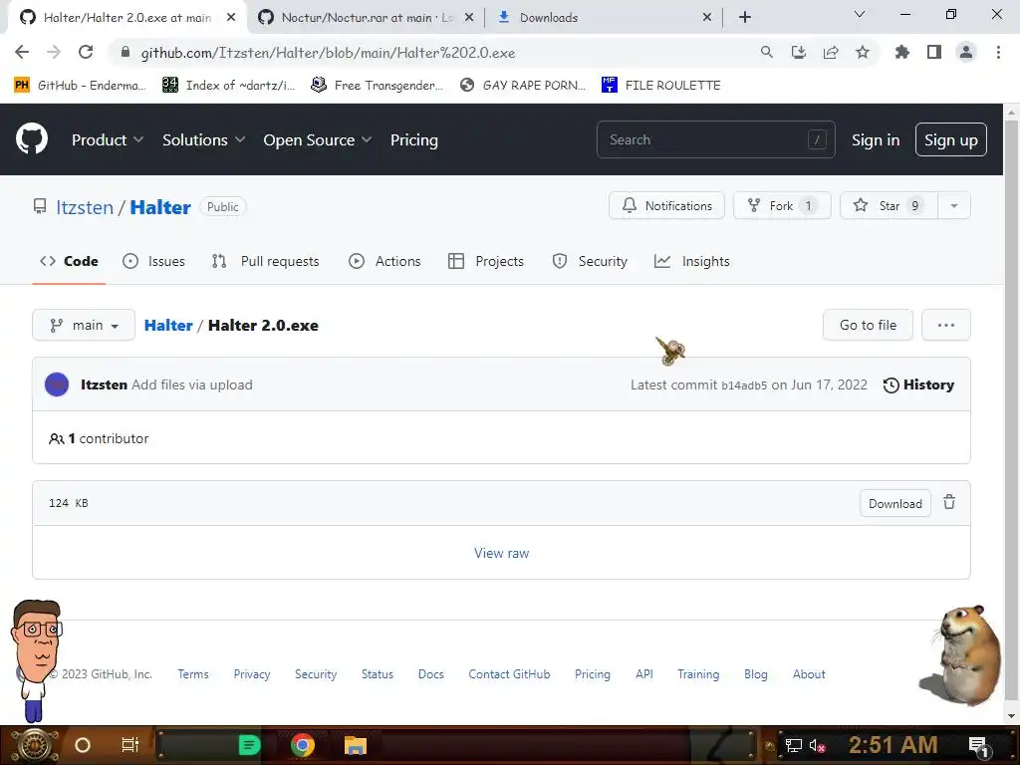The width and height of the screenshot is (1020, 765).
Task: Delete file using trash icon
Action: (949, 502)
